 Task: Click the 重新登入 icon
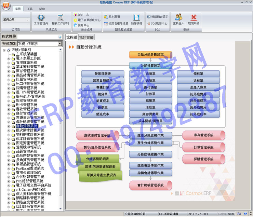click(178, 17)
